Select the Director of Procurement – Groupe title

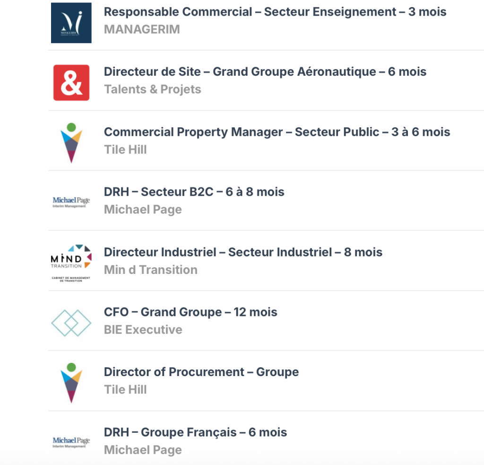point(201,372)
